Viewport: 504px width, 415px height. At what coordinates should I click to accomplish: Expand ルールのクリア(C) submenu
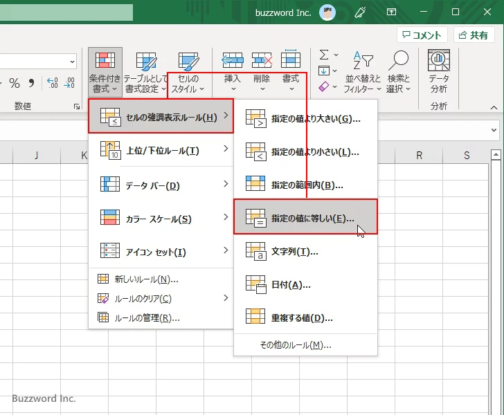[x=161, y=298]
